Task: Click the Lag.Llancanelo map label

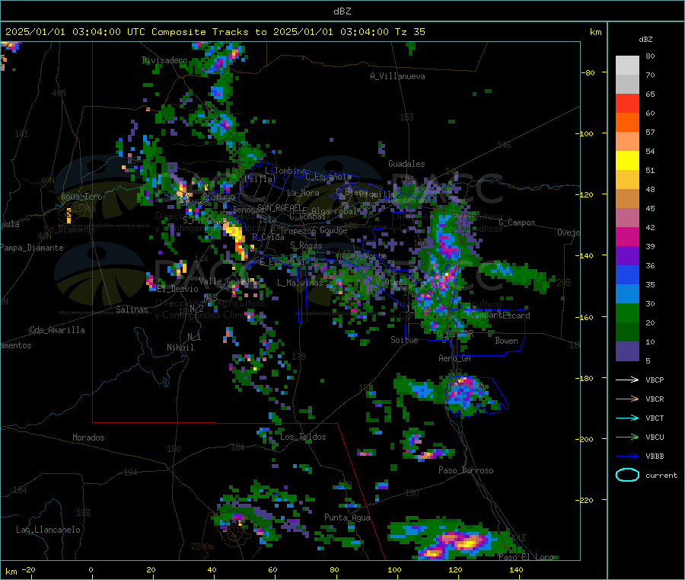Action: pos(48,530)
